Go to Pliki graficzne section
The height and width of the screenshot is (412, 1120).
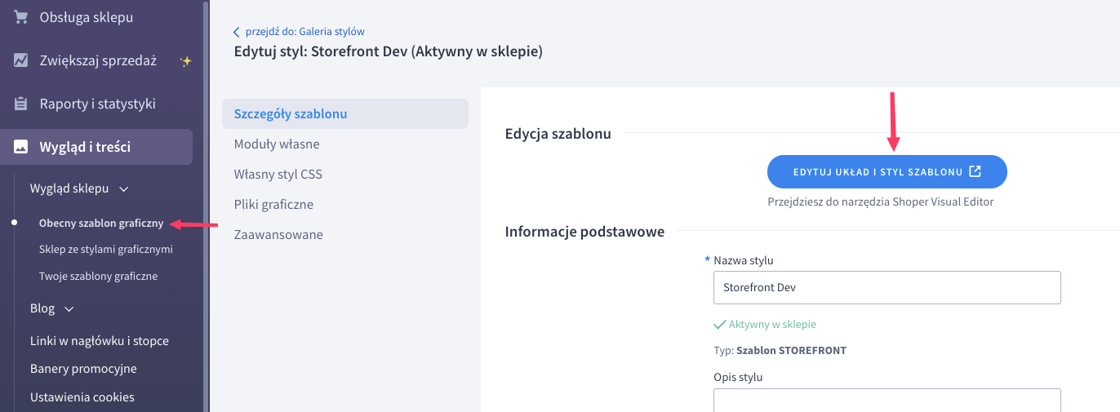coord(273,205)
